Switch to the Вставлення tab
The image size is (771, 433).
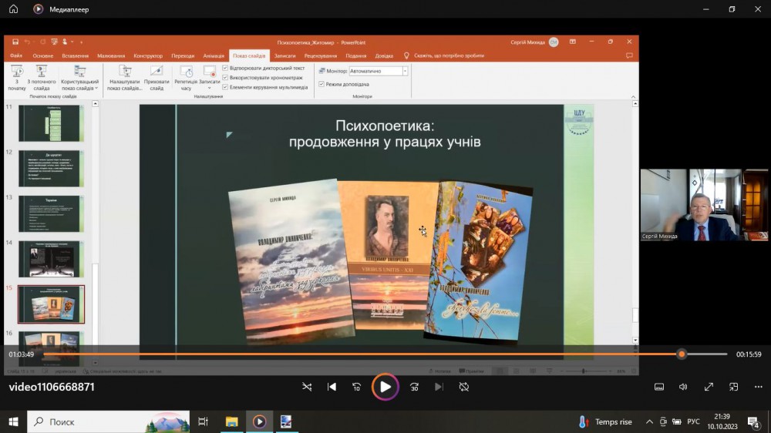(76, 55)
